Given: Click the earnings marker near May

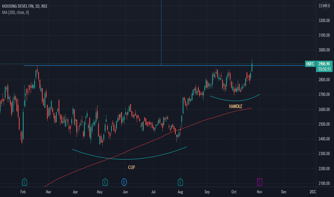Looking at the screenshot, I should [x=105, y=182].
